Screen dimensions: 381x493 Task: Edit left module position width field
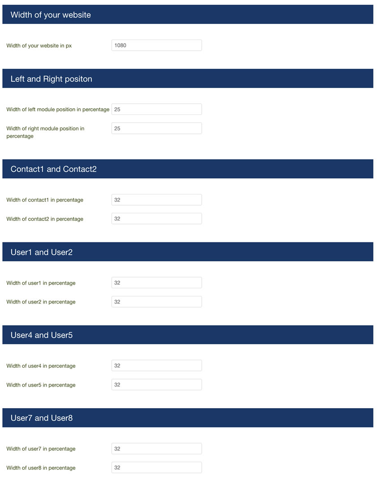[x=156, y=110]
